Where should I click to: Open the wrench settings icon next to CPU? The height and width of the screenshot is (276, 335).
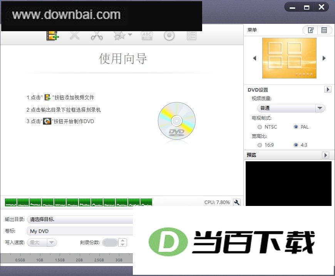(x=236, y=202)
